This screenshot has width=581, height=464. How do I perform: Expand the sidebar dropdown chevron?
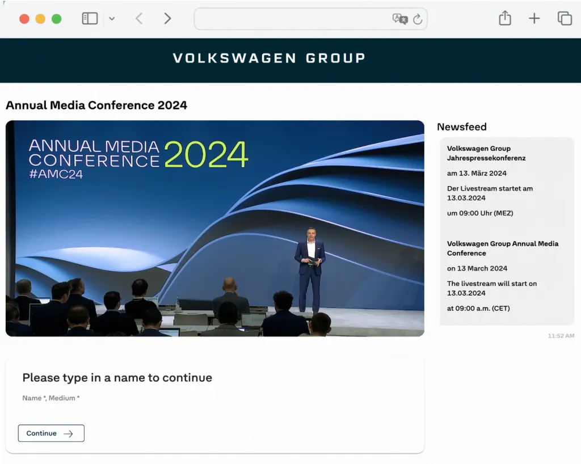coord(112,19)
